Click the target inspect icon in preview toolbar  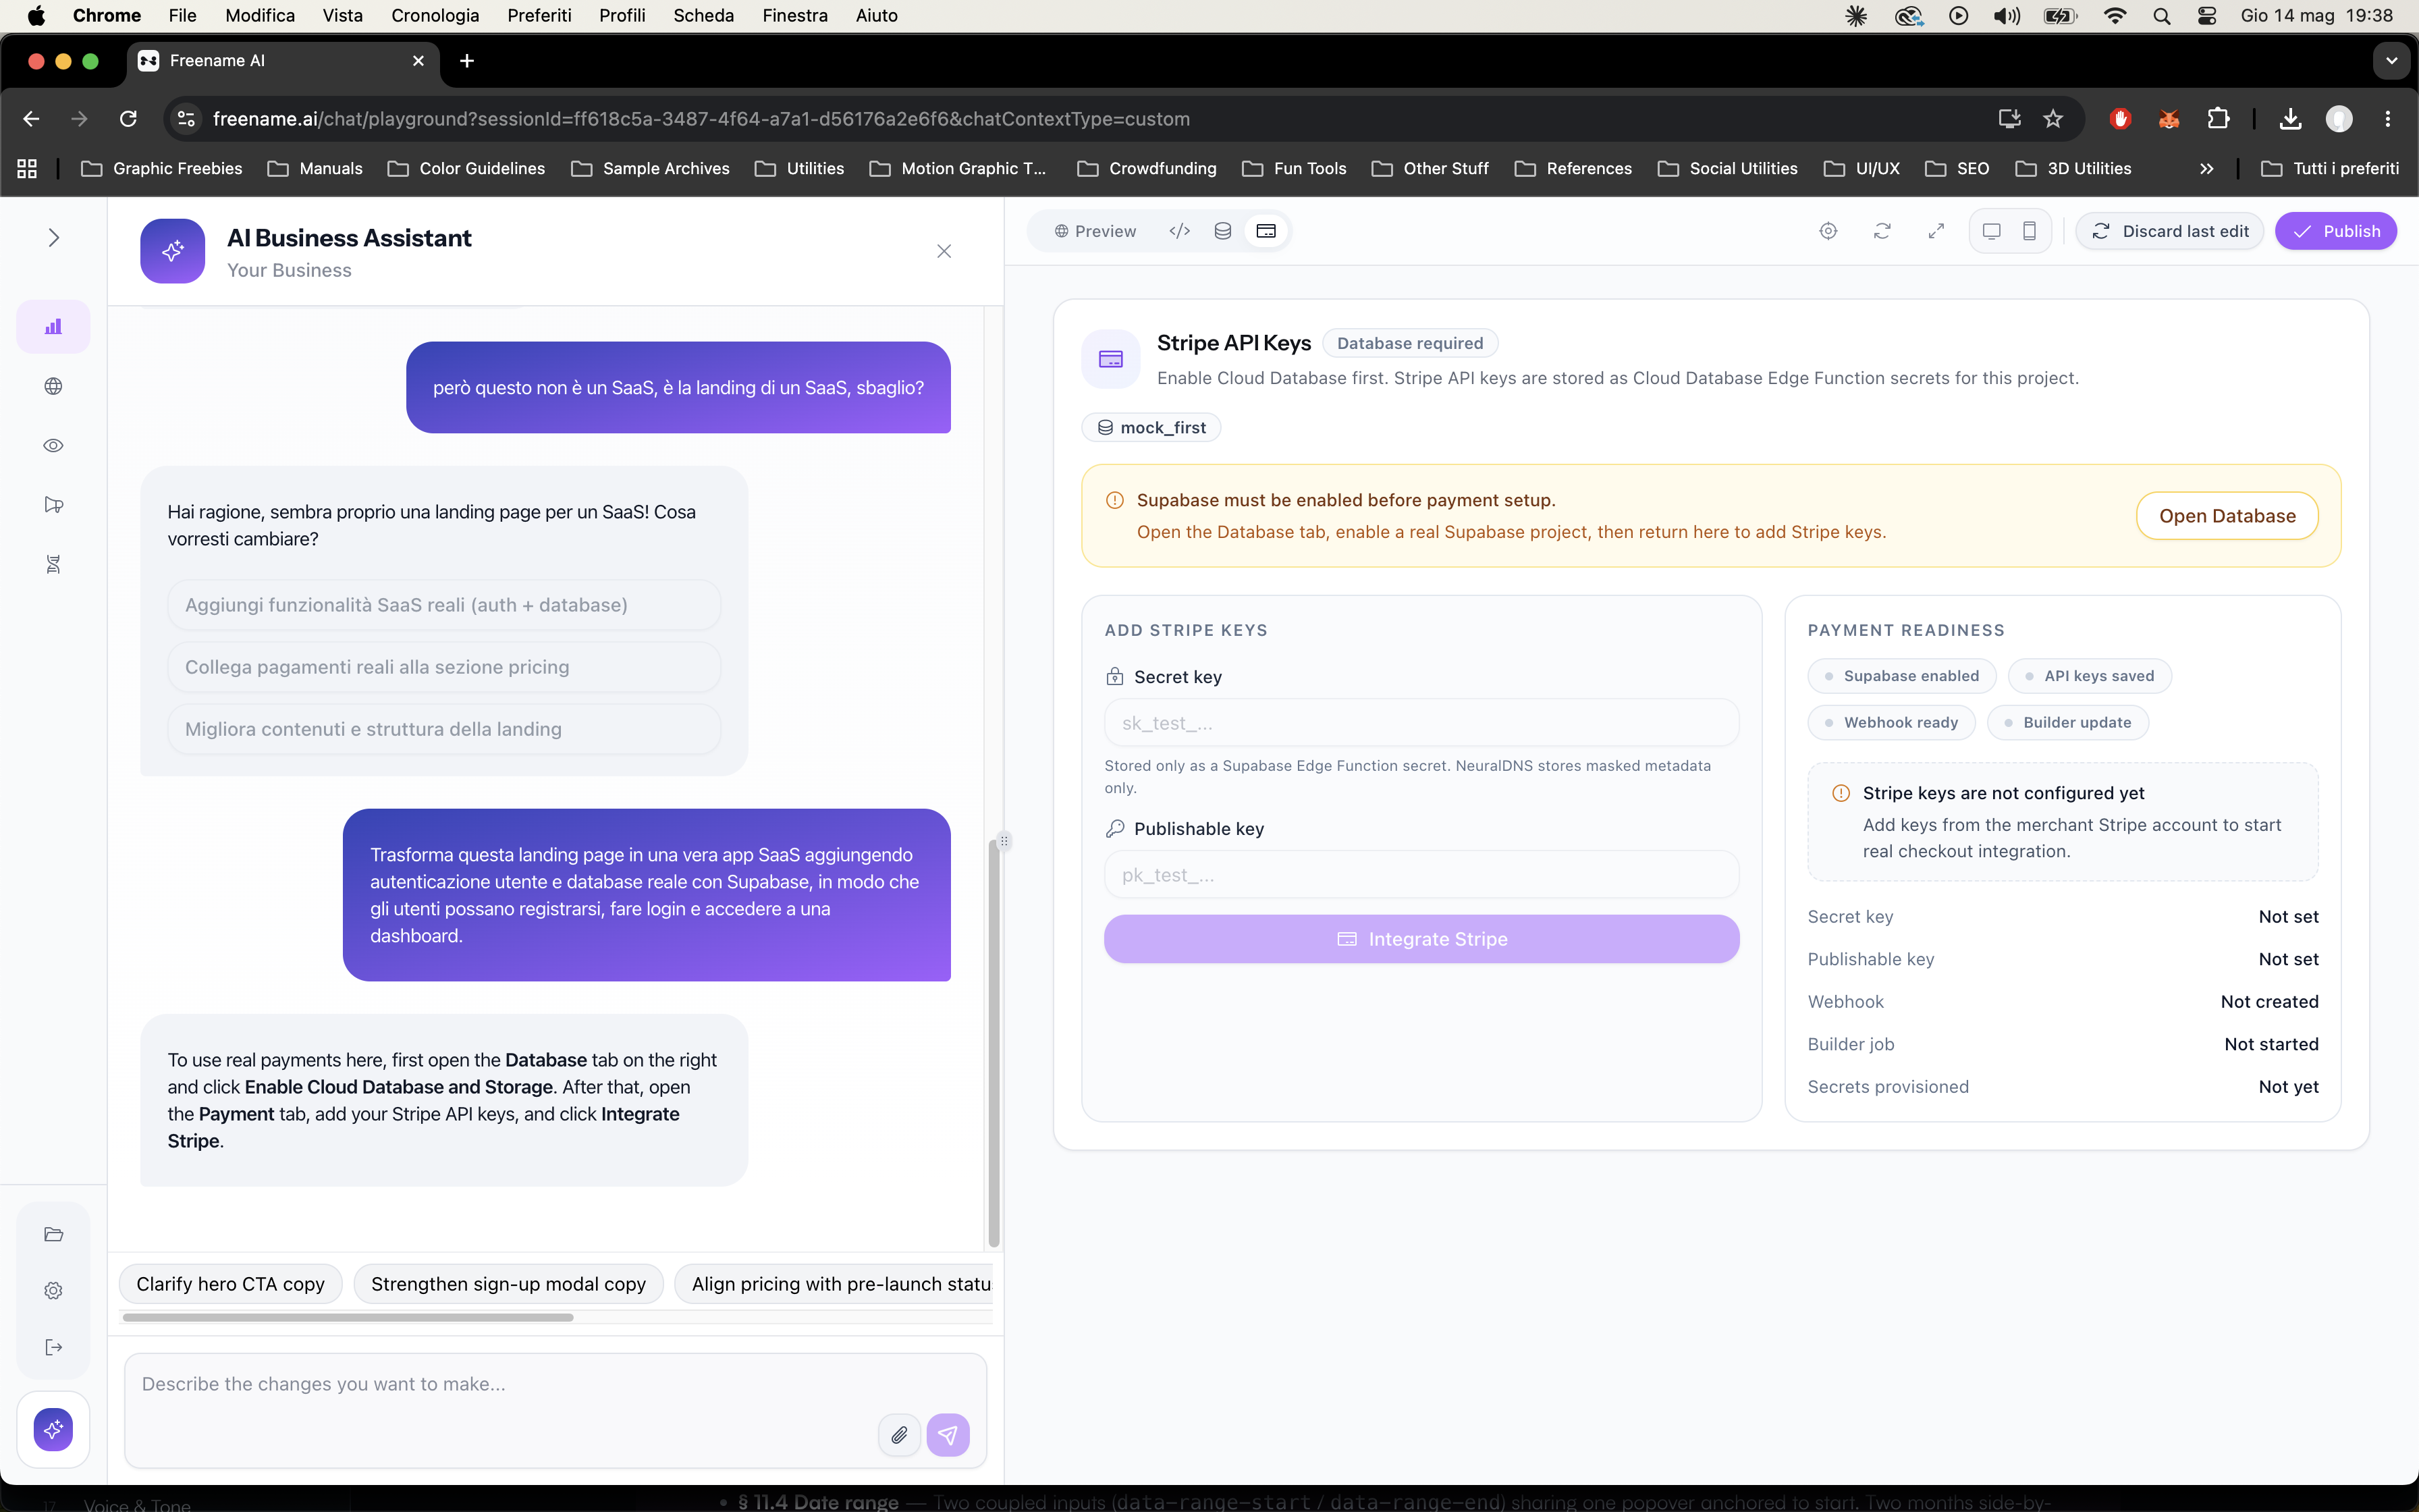click(1828, 231)
